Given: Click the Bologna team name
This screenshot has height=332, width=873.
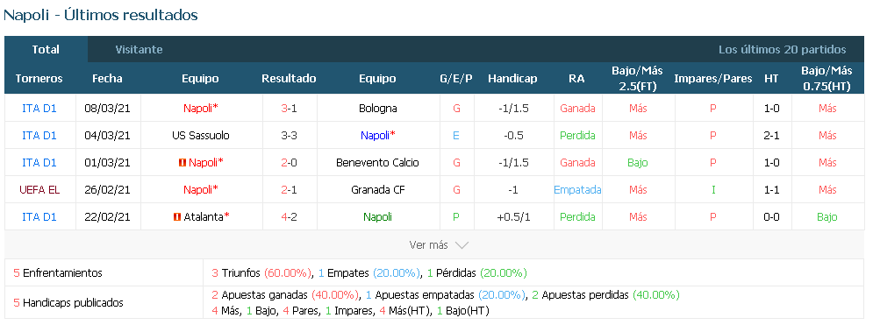Looking at the screenshot, I should point(378,108).
